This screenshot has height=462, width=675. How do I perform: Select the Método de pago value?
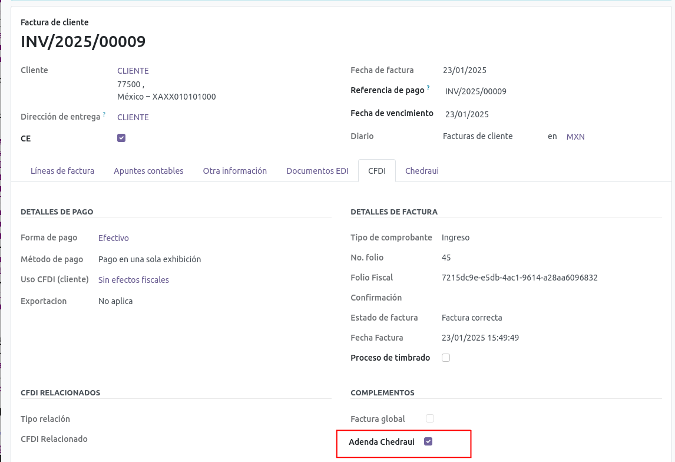(150, 259)
